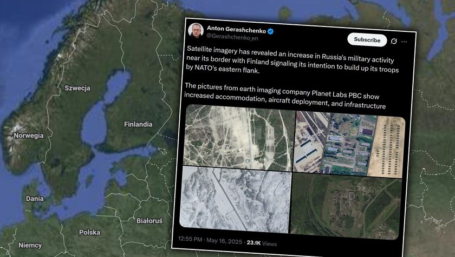Open the top-left satellite image thumbnail
This screenshot has width=455, height=257.
pos(239,138)
